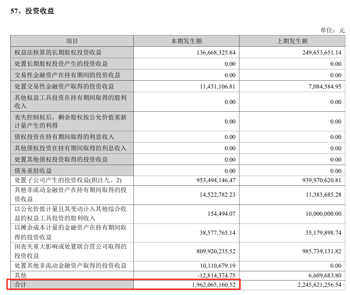The height and width of the screenshot is (295, 350).
Task: Click the value 38,577,765.14
Action: (x=218, y=233)
